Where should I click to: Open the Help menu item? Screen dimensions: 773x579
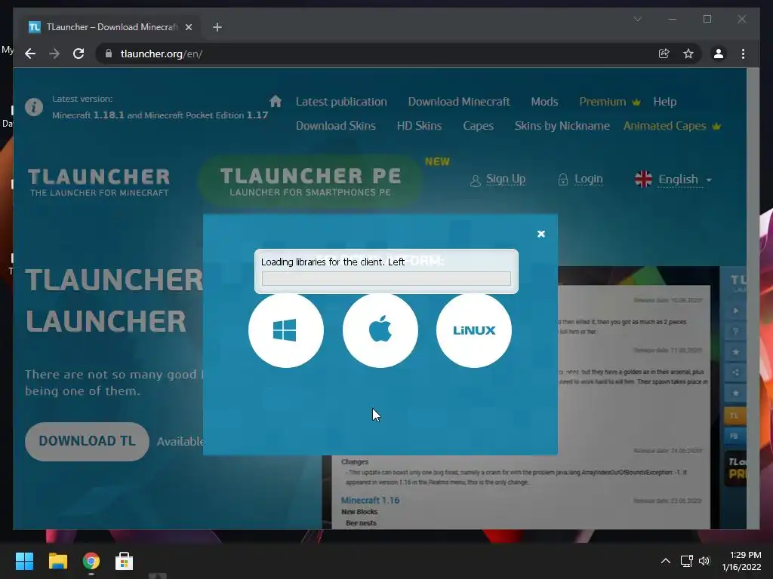(664, 102)
